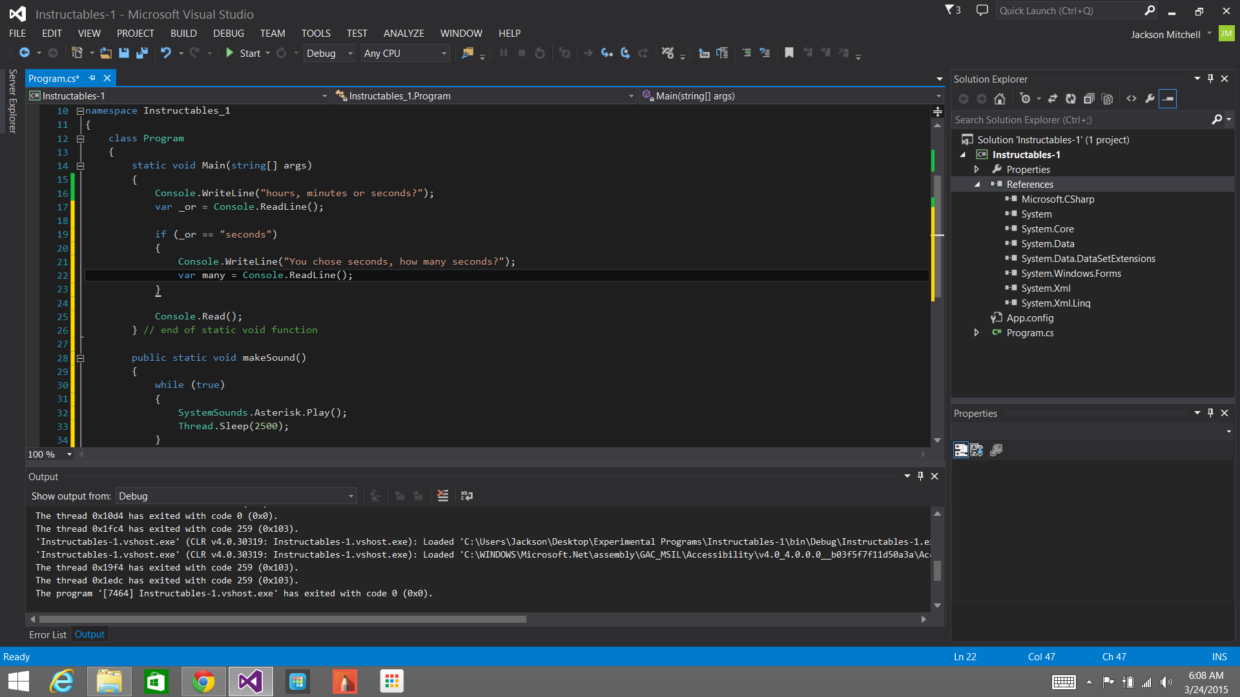
Task: Toggle auto-hide pin on Output window
Action: click(921, 476)
